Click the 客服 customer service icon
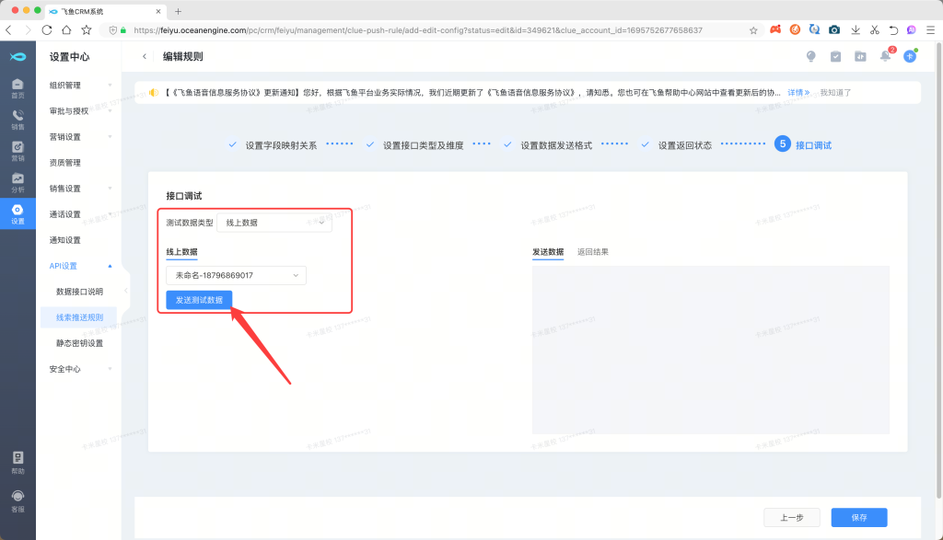This screenshot has height=540, width=943. (x=17, y=500)
